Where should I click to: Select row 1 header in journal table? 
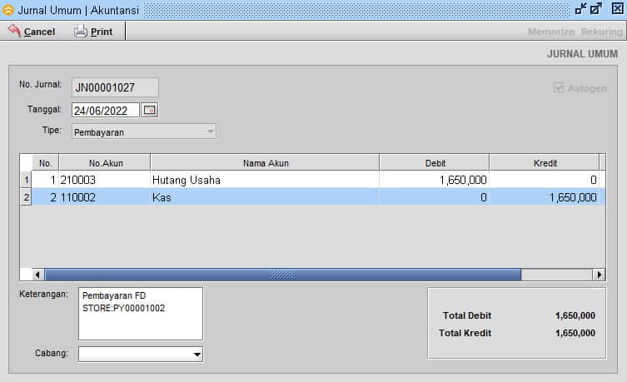point(25,179)
